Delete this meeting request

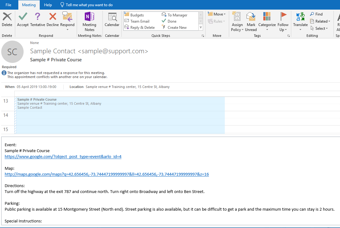pyautogui.click(x=7, y=20)
